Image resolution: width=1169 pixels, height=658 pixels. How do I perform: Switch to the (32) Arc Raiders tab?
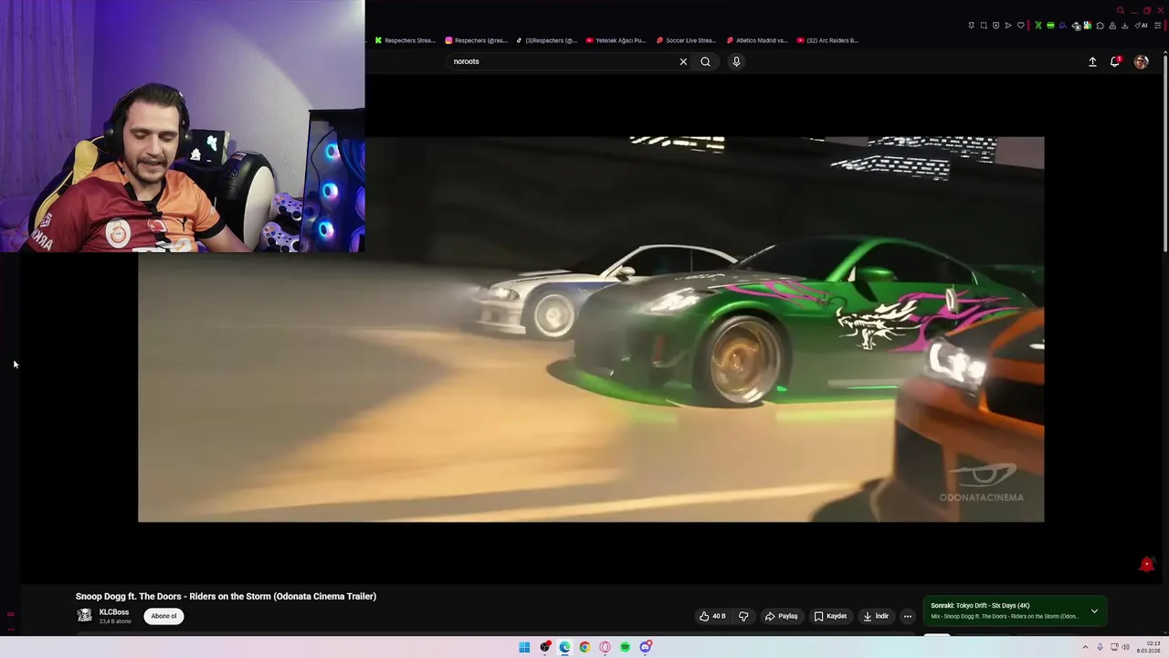tap(827, 40)
